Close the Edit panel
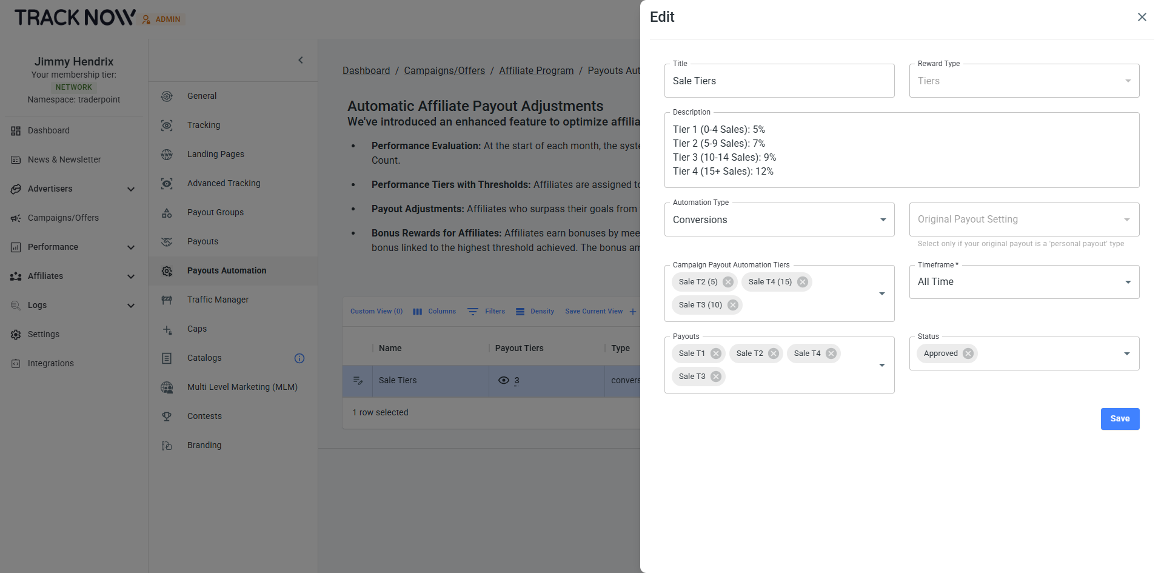 pos(1142,17)
